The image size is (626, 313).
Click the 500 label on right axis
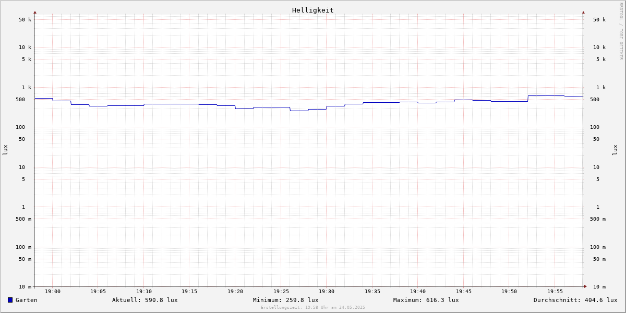(595, 100)
